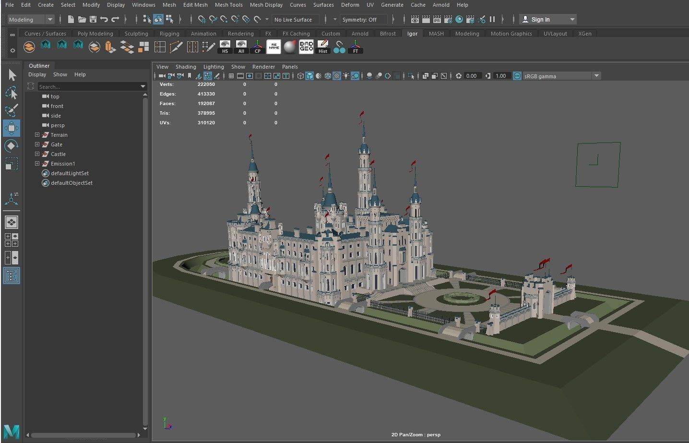Pick the Rotate tool in toolbox
The image size is (689, 443).
tap(12, 145)
